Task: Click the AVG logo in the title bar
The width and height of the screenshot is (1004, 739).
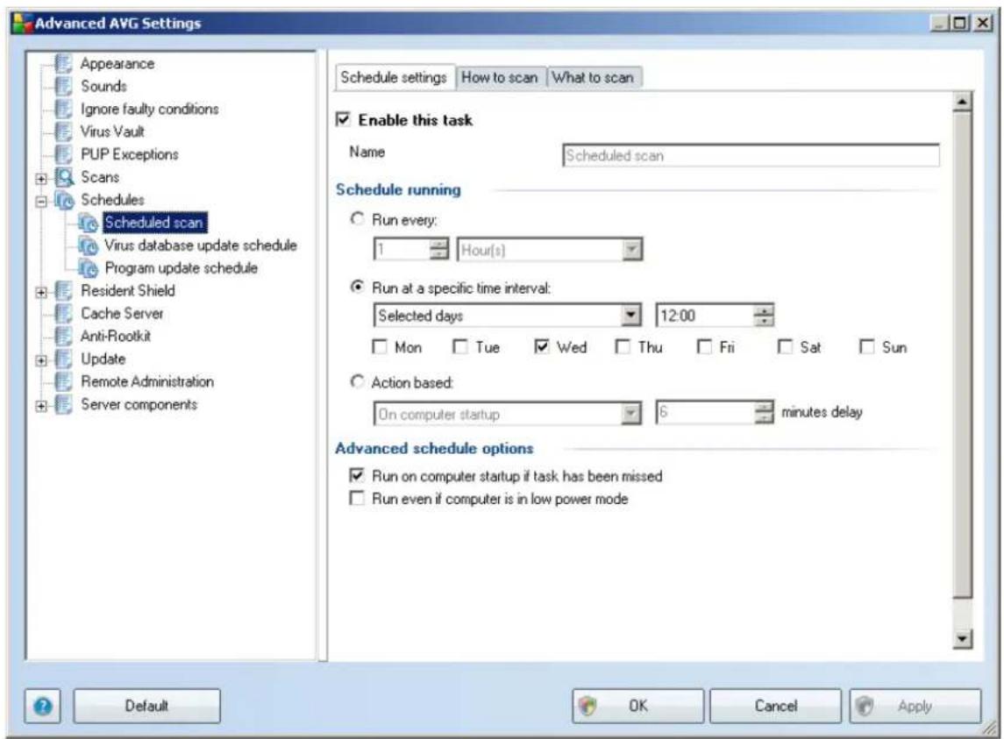Action: (x=23, y=23)
